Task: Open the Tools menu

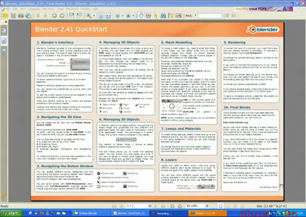Action: [60, 9]
